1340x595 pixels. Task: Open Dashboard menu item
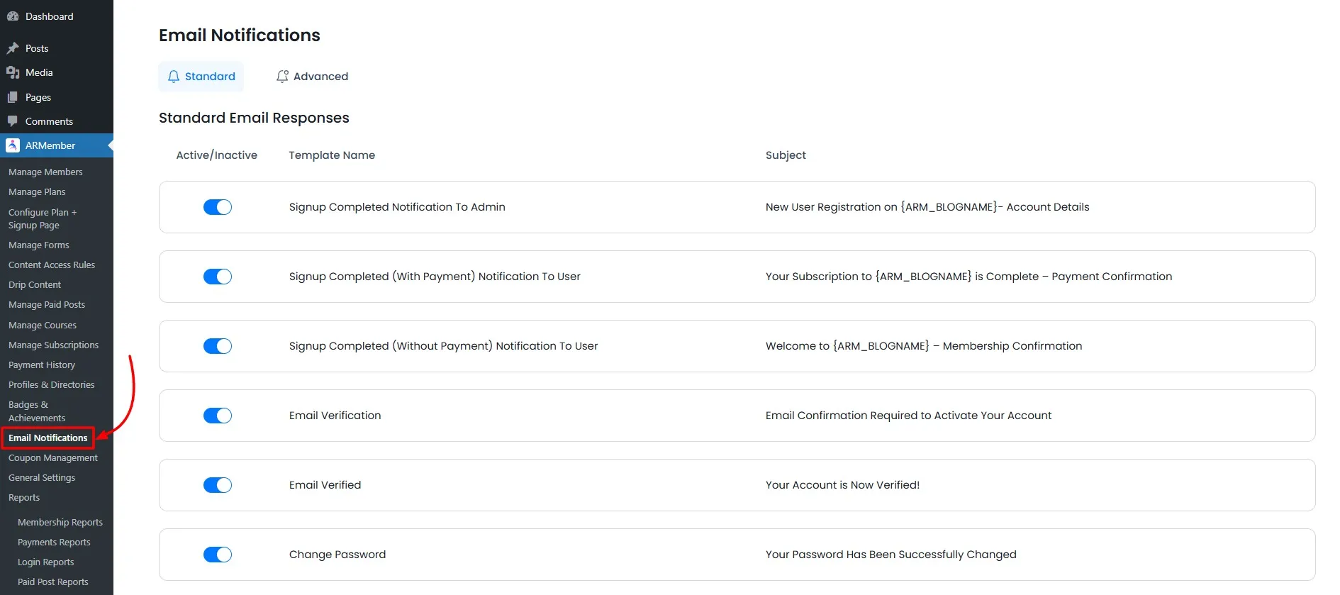coord(49,16)
